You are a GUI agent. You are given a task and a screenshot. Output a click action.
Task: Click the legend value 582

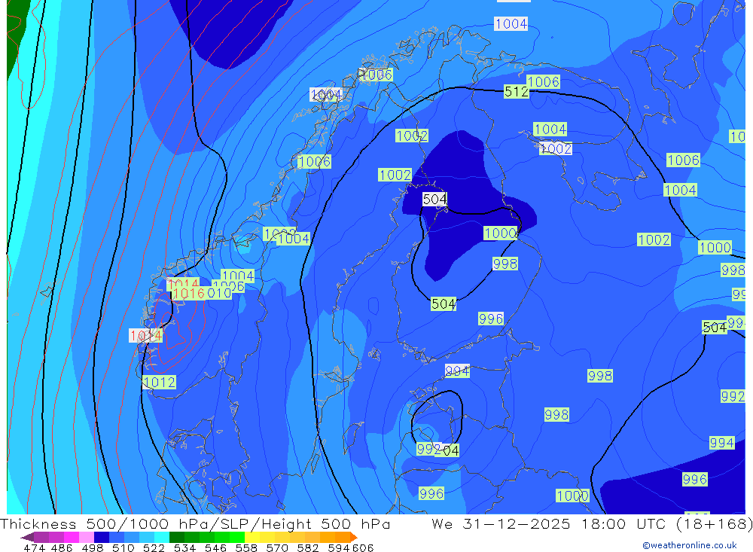click(308, 548)
